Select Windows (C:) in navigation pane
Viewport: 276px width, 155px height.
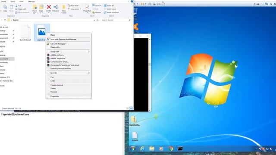coord(5,77)
